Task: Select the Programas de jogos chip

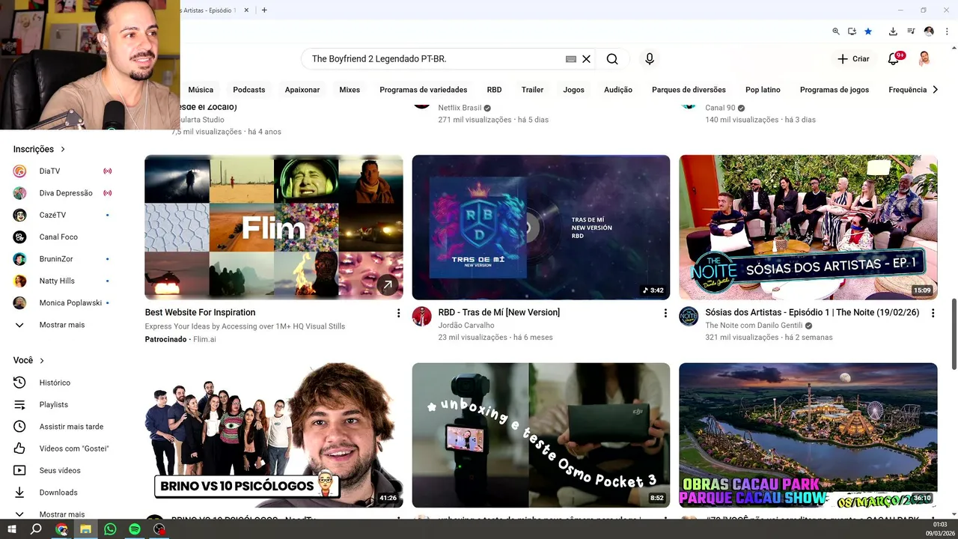Action: (x=835, y=90)
